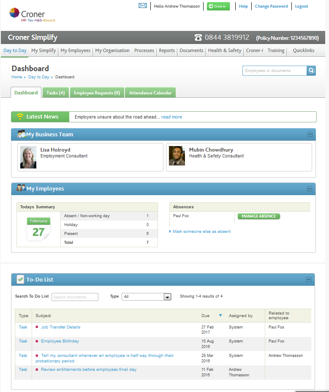This screenshot has height=392, width=329.
Task: Click the Latest News wifi icon
Action: 20,116
